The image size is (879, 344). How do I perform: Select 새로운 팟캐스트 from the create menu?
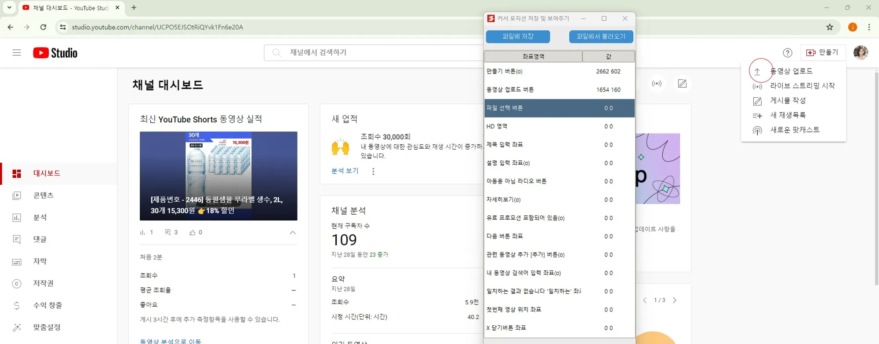point(793,130)
